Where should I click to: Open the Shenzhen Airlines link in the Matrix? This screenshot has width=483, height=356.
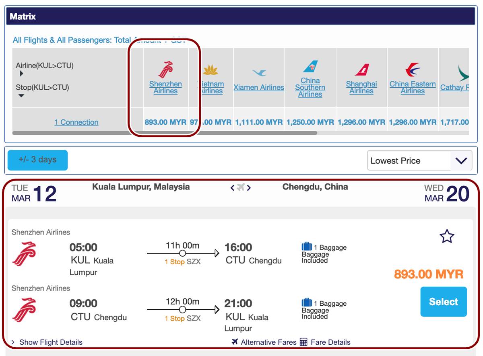coord(165,87)
